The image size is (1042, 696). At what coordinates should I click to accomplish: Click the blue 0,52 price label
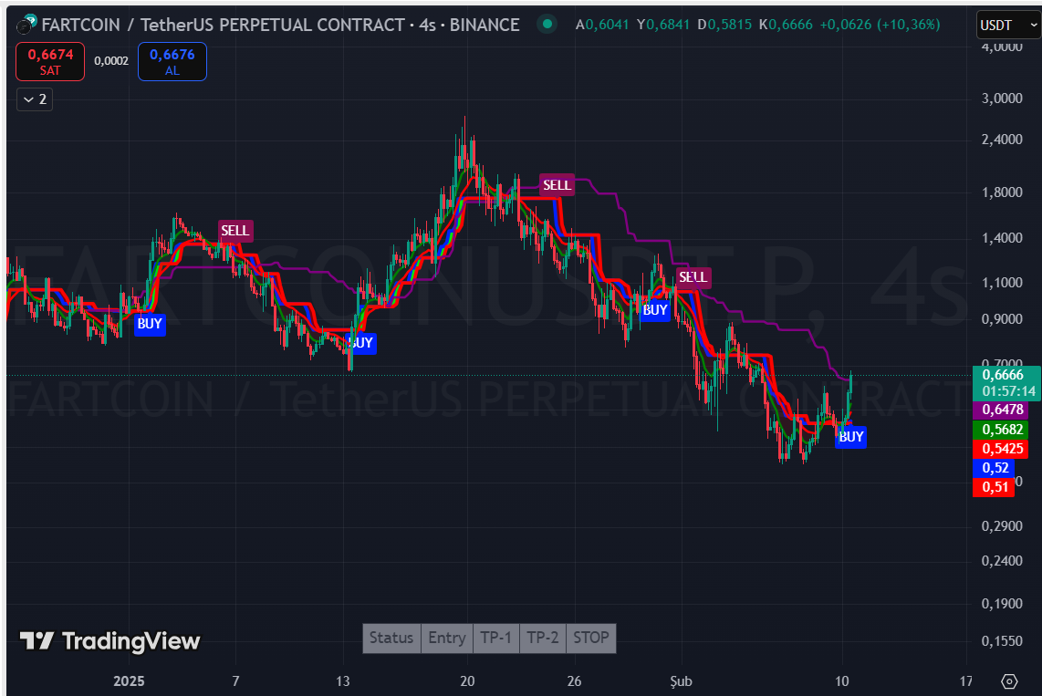(x=995, y=468)
